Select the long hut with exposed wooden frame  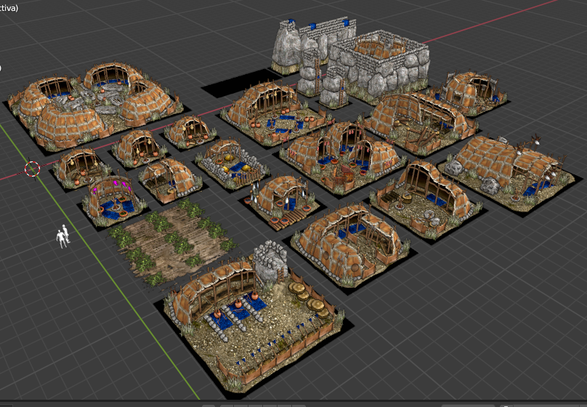point(421,116)
